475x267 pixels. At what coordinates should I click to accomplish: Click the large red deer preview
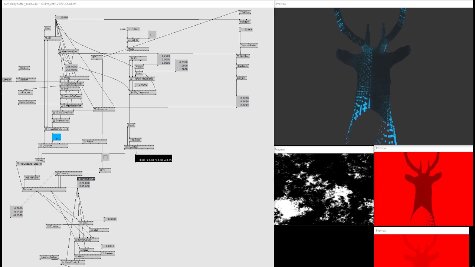tap(423, 189)
